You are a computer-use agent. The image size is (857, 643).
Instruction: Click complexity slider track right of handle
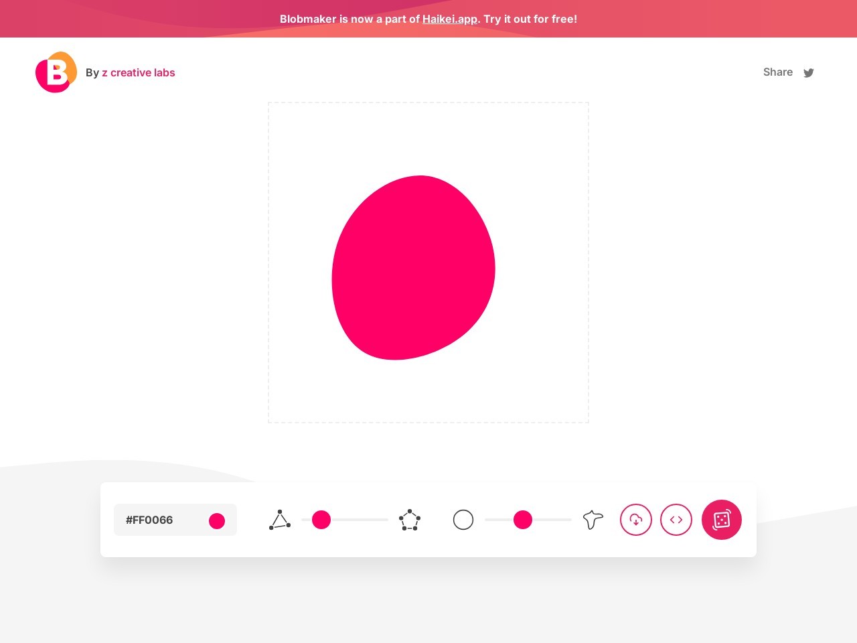pyautogui.click(x=362, y=520)
